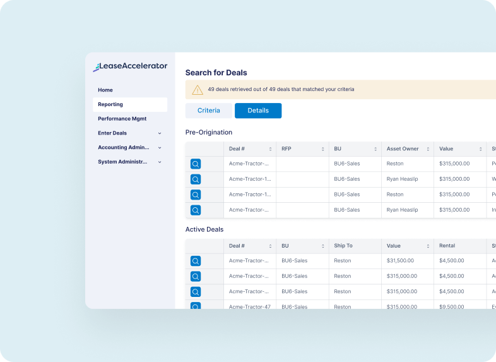Click magnifier icon in third Active Deals row

(x=196, y=292)
